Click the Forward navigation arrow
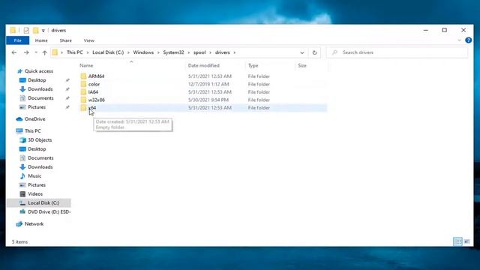480x270 pixels. point(26,52)
